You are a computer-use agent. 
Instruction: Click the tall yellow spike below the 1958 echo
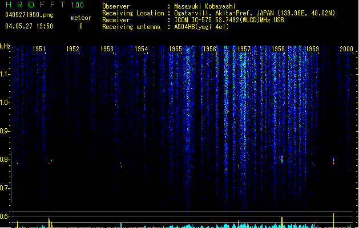point(282,222)
